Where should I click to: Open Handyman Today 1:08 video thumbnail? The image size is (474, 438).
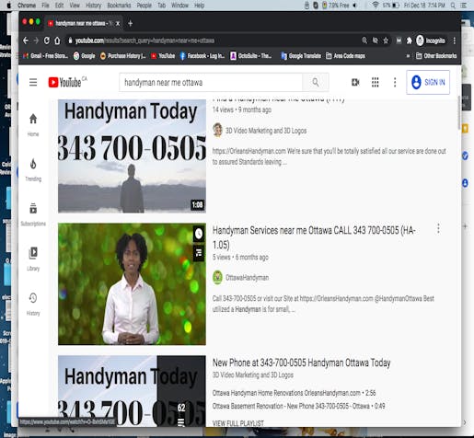click(132, 156)
